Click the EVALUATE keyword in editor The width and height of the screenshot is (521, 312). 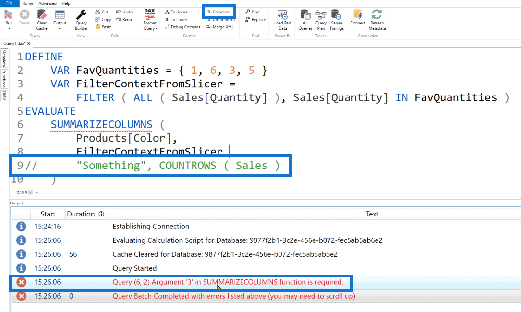coord(50,111)
